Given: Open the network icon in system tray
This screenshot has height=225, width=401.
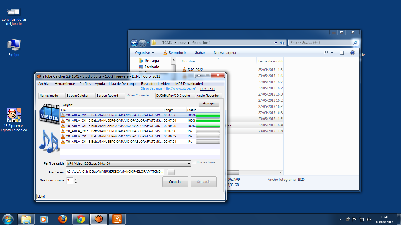Looking at the screenshot, I should [362, 219].
